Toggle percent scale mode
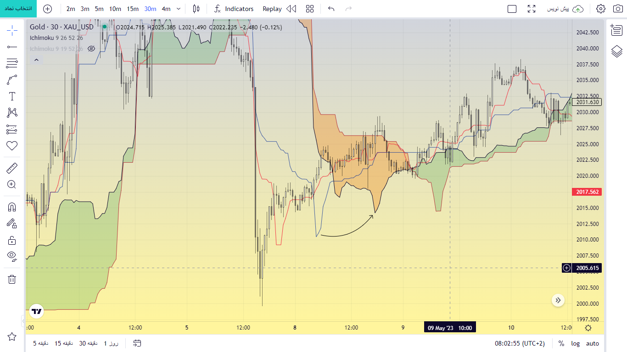Viewport: 627px width, 352px height. [x=561, y=343]
